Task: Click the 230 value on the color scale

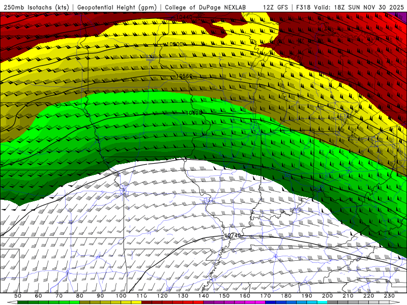Action: [389, 296]
